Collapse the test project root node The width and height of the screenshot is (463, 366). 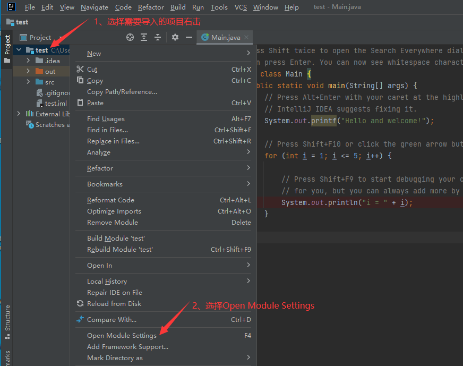point(19,50)
